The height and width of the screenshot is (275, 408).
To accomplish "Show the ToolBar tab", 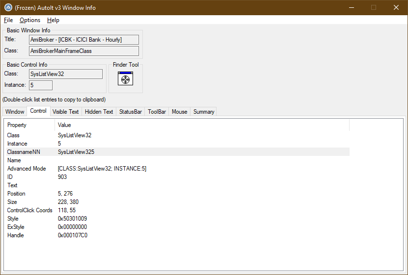I will [157, 112].
